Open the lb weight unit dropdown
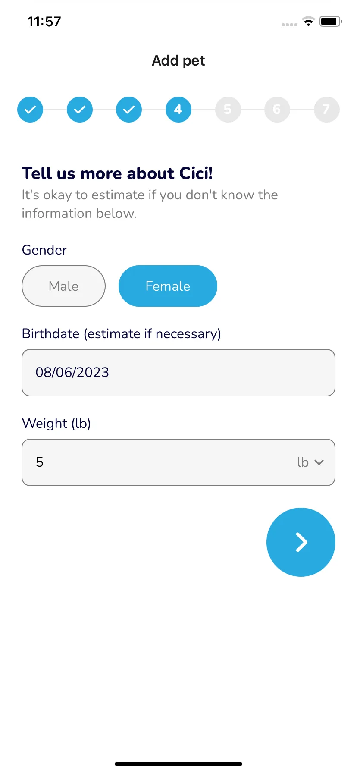Image resolution: width=357 pixels, height=773 pixels. 310,462
